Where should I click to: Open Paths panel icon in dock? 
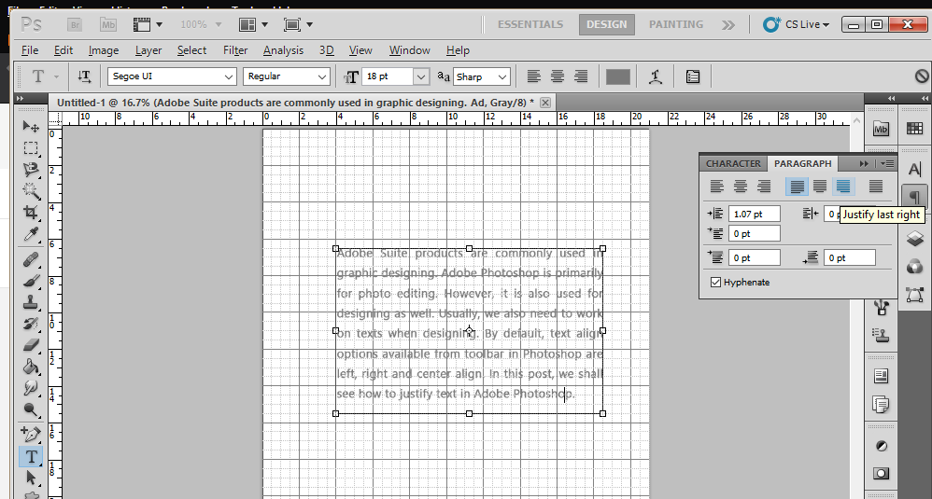tap(915, 295)
